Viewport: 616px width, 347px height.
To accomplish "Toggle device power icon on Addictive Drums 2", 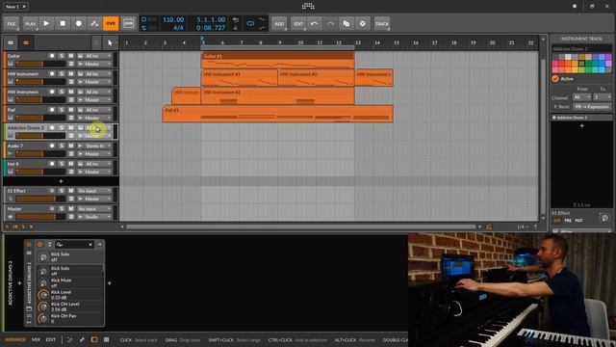I will coord(29,244).
